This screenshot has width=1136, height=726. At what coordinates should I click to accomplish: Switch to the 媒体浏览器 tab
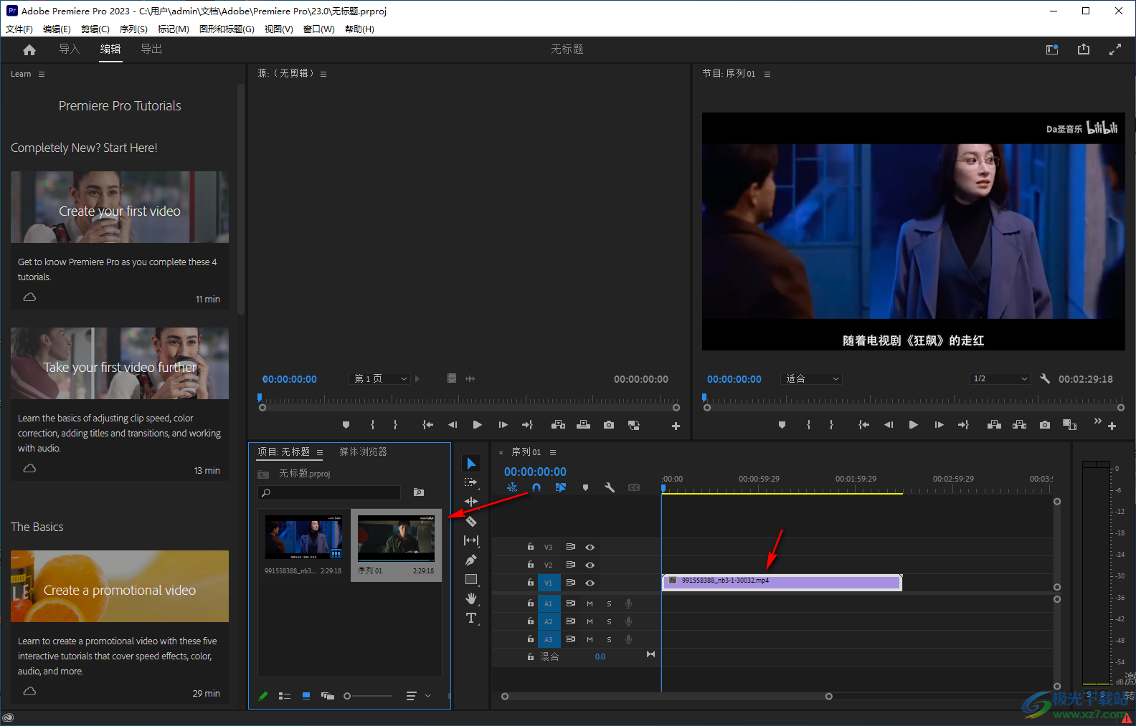363,452
